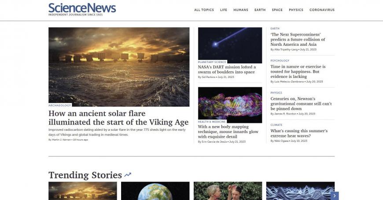Go to the Life section
Screen dimensions: 383x200
[224, 10]
